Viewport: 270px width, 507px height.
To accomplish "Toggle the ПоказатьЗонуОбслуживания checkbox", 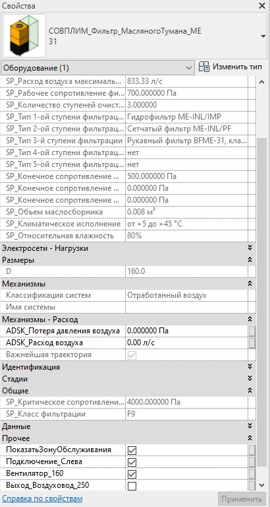I will point(132,450).
